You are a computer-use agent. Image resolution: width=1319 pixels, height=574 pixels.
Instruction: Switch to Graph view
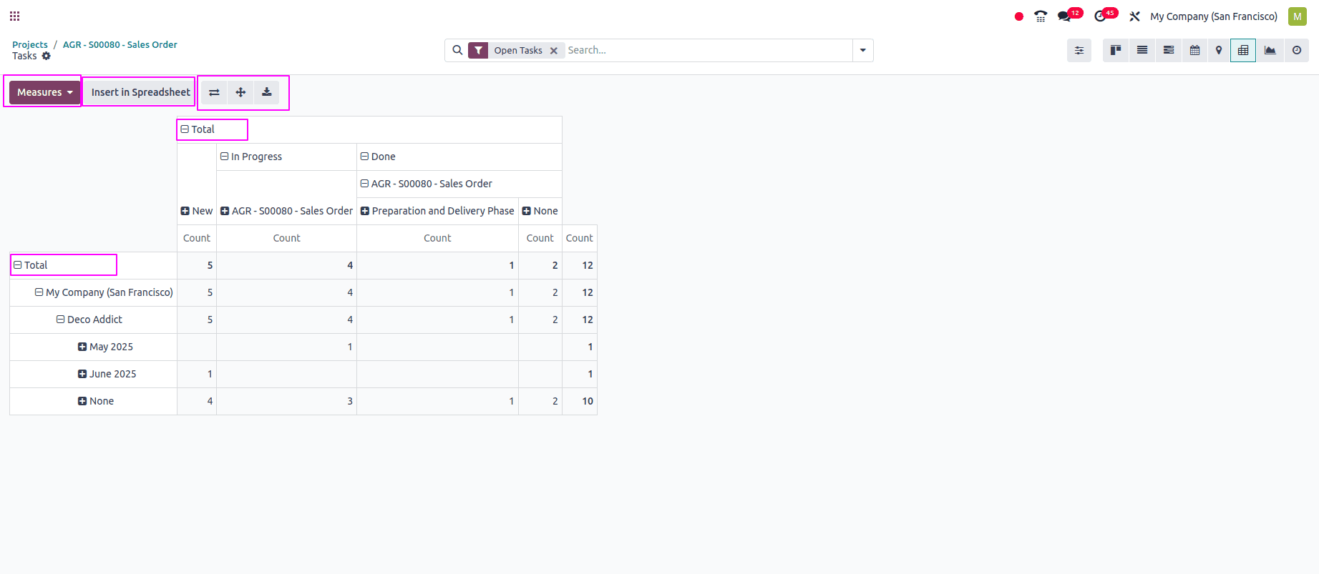[1270, 50]
